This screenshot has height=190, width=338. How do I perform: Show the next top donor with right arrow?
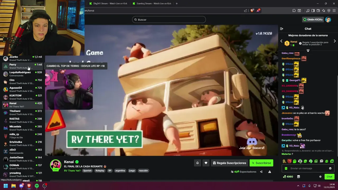[335, 41]
